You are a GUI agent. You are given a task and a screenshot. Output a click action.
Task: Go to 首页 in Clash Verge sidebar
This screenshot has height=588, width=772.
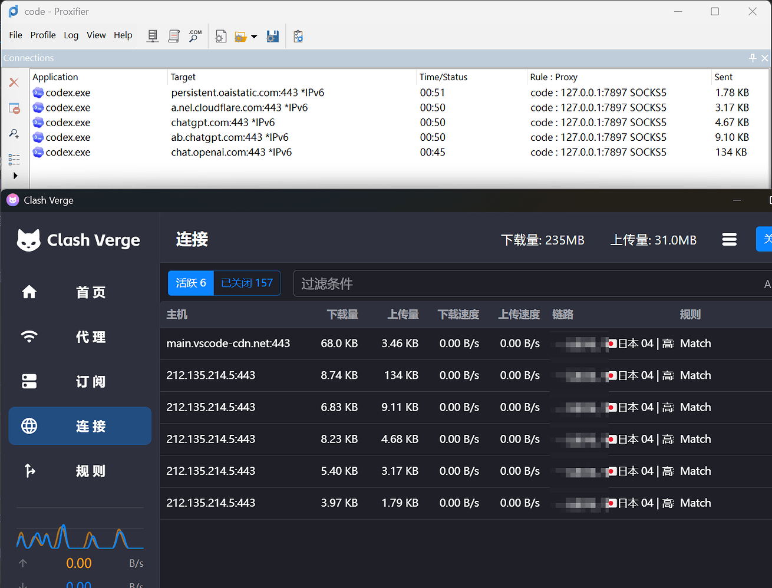[80, 292]
